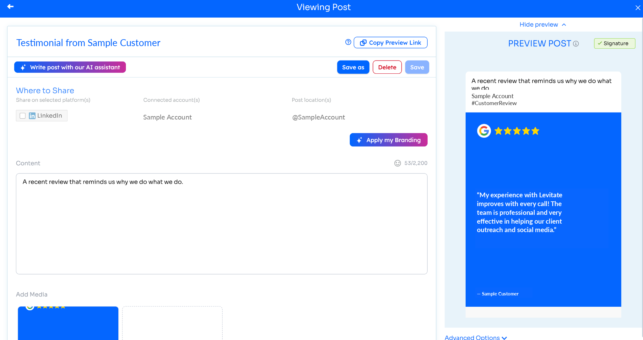Check the LinkedIn platform checkbox

click(23, 116)
